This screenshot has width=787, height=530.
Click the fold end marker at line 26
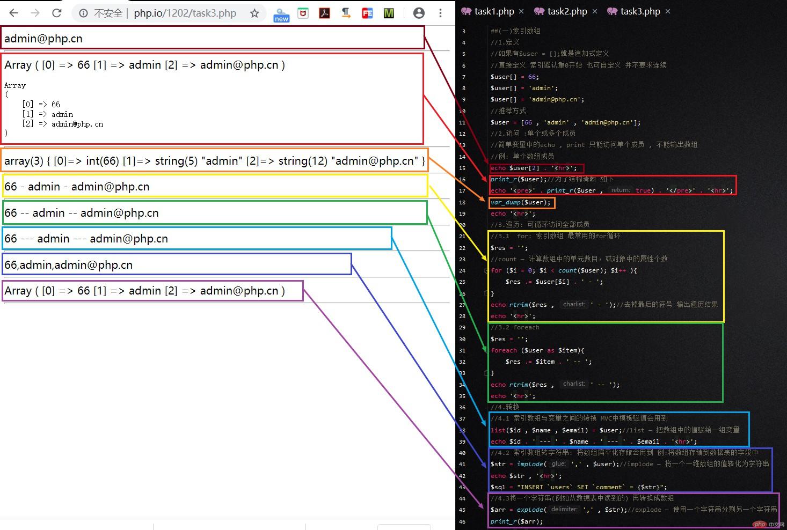[x=486, y=293]
